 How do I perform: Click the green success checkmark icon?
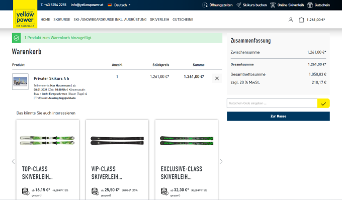coord(17,38)
